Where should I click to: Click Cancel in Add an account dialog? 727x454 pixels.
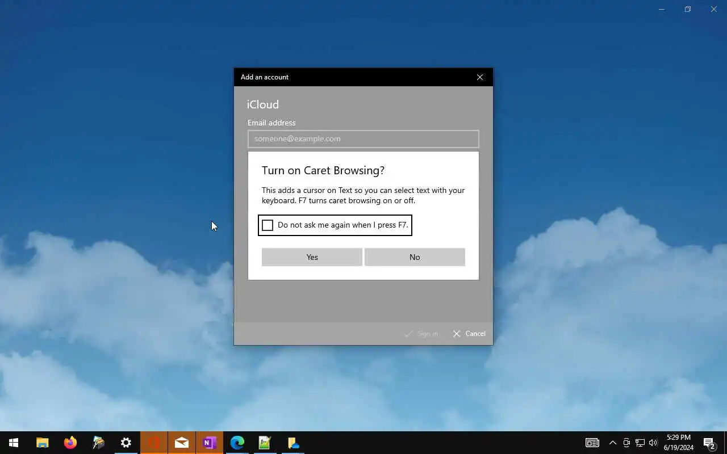469,334
